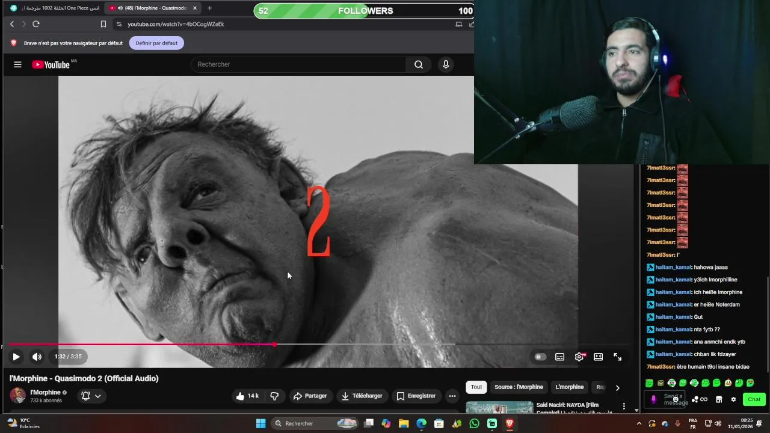Open chat settings gear icon
770x433 pixels.
733,399
